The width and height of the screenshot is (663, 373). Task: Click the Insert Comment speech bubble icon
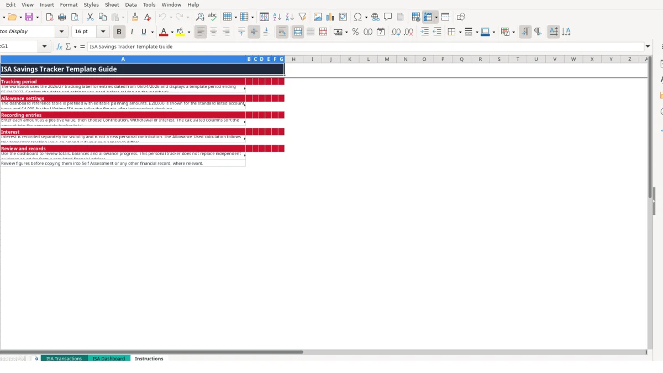pyautogui.click(x=388, y=17)
